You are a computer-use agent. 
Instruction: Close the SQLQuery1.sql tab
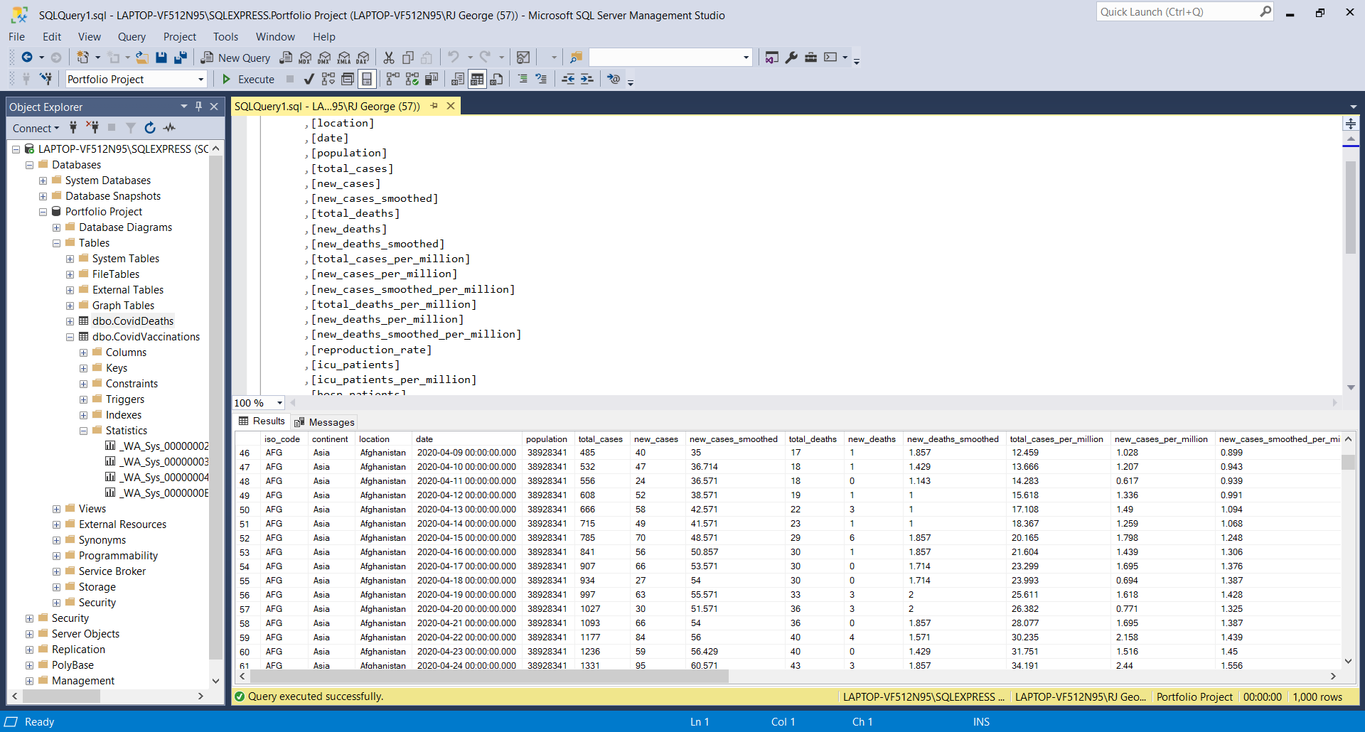(451, 106)
